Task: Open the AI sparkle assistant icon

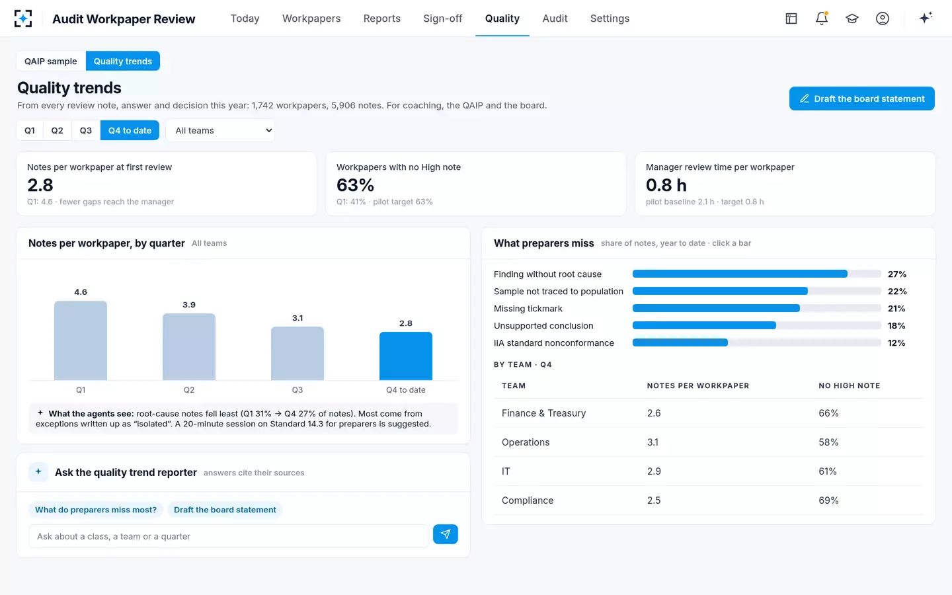Action: pos(926,18)
